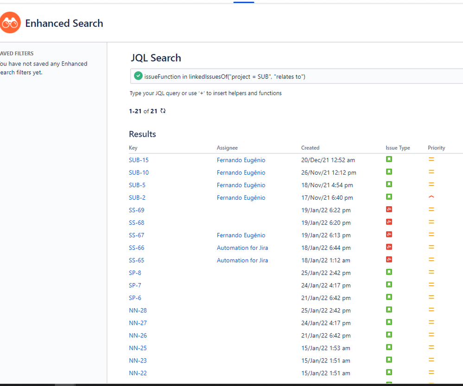Open issue SS-66
This screenshot has height=386, width=463.
tap(136, 248)
